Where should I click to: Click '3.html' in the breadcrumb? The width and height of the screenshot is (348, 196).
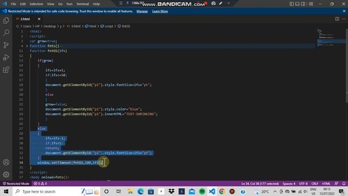76,26
